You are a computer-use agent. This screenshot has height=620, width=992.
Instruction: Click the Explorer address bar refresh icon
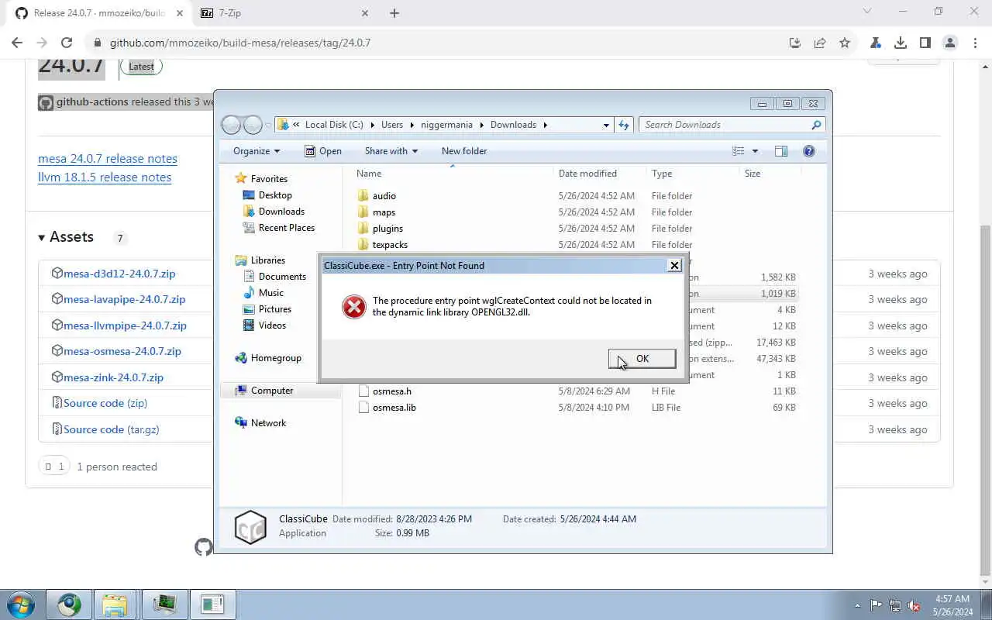[624, 125]
